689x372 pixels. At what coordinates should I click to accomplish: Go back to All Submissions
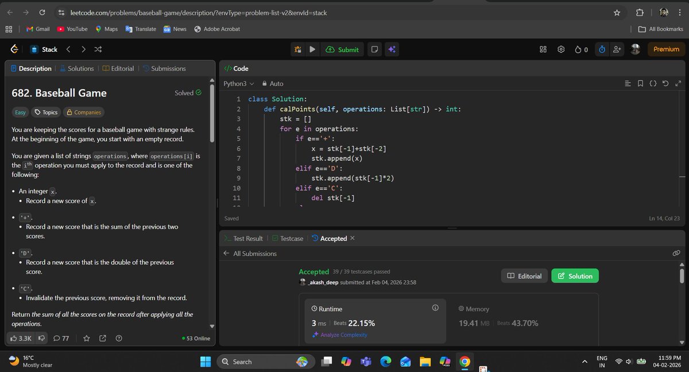(x=250, y=253)
